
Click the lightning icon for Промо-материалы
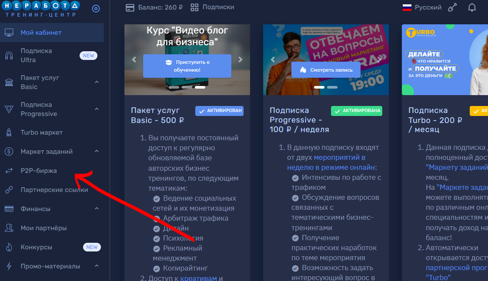coord(9,266)
